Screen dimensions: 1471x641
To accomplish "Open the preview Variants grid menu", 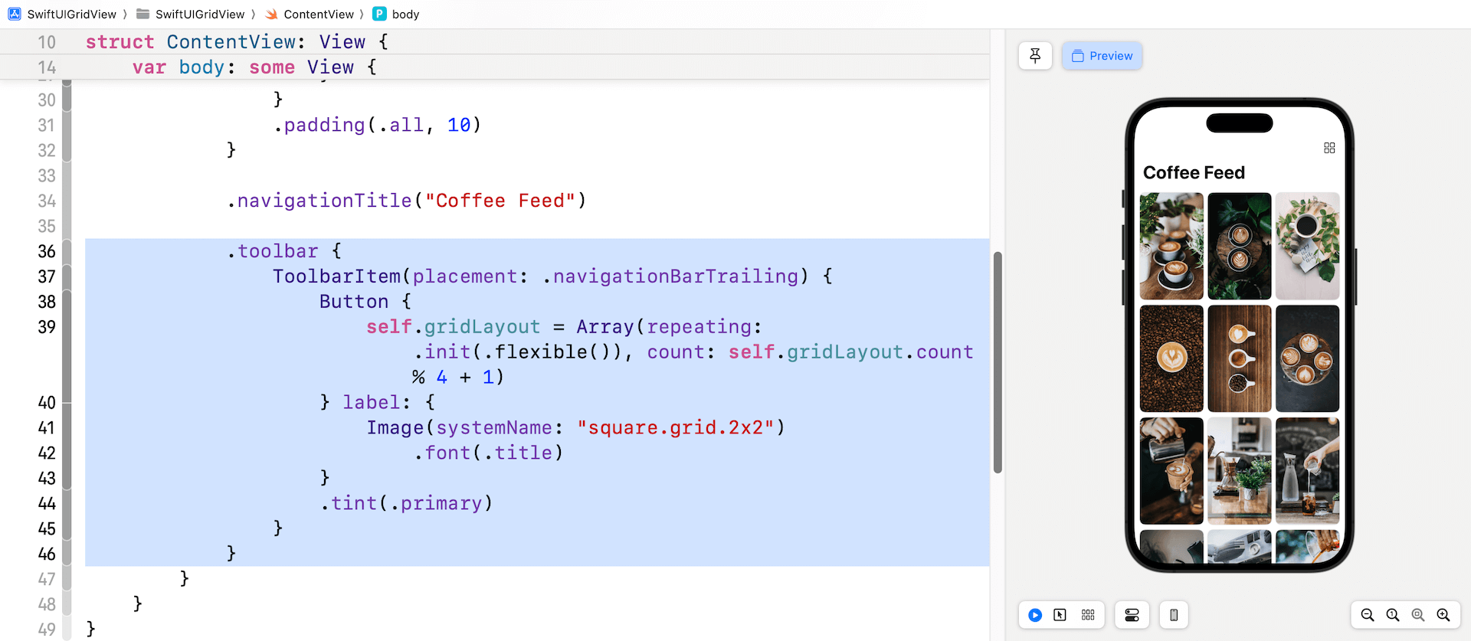I will point(1088,615).
